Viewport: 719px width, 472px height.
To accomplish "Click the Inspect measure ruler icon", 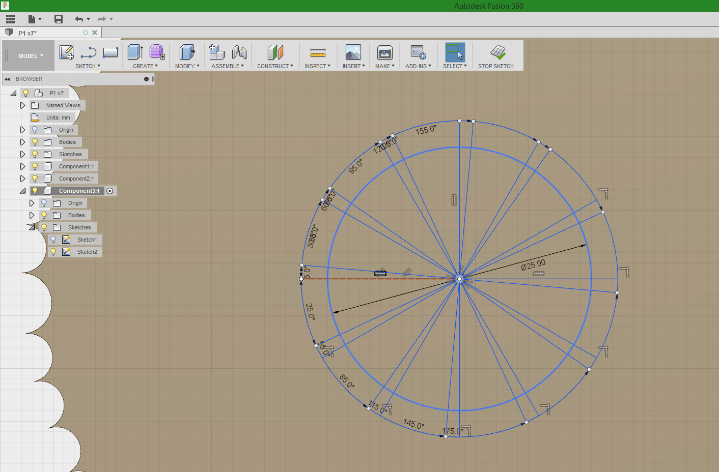I will pyautogui.click(x=318, y=52).
